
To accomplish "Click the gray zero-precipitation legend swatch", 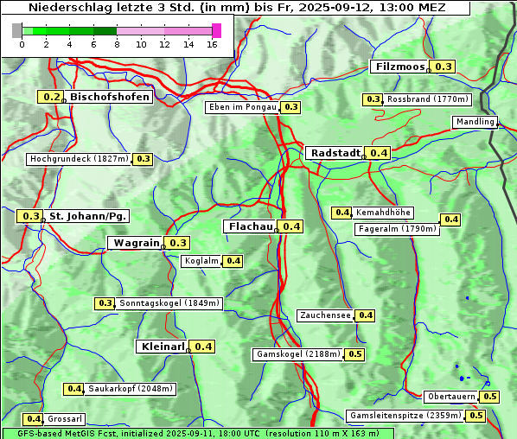I will (x=16, y=30).
